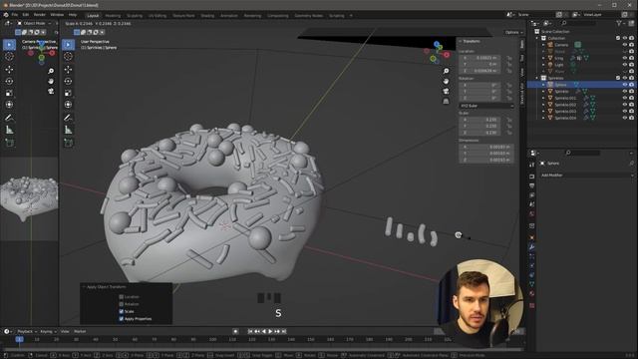Open the Render properties tab icon
This screenshot has height=359, width=638.
531,177
